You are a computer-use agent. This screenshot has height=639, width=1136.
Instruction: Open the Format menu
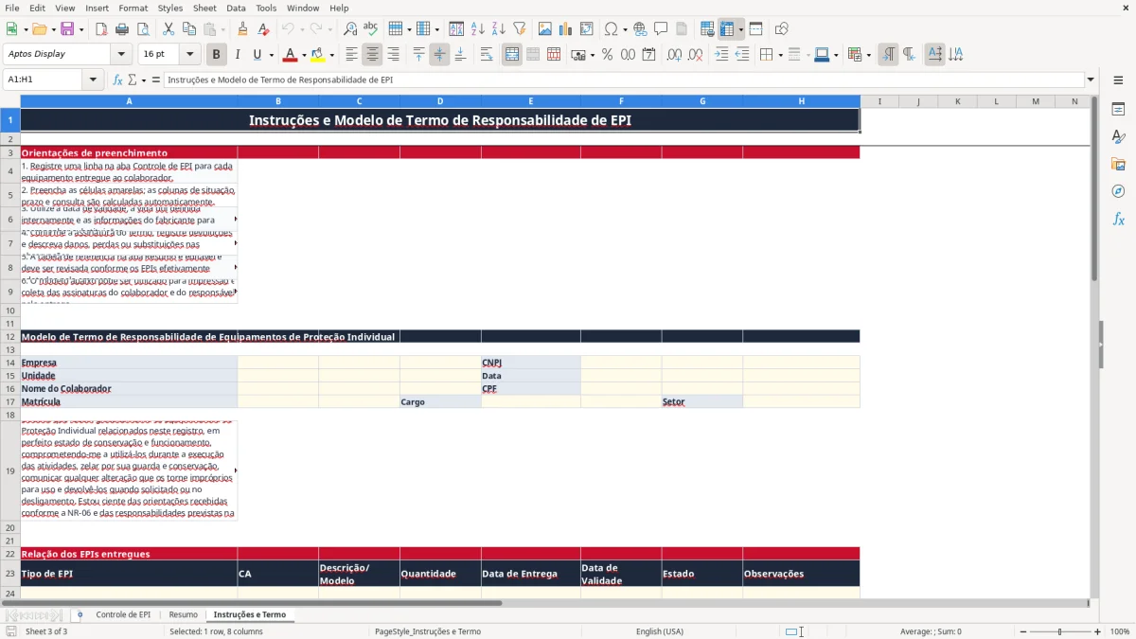[x=133, y=8]
